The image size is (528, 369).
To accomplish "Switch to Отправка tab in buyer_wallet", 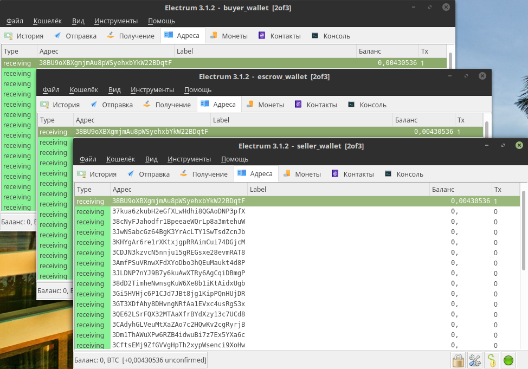I will (x=75, y=36).
